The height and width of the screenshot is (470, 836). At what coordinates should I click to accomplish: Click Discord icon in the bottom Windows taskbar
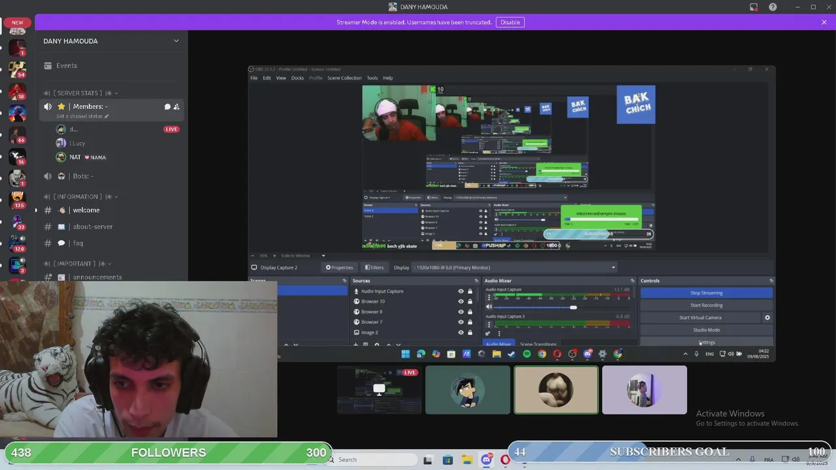(x=486, y=460)
